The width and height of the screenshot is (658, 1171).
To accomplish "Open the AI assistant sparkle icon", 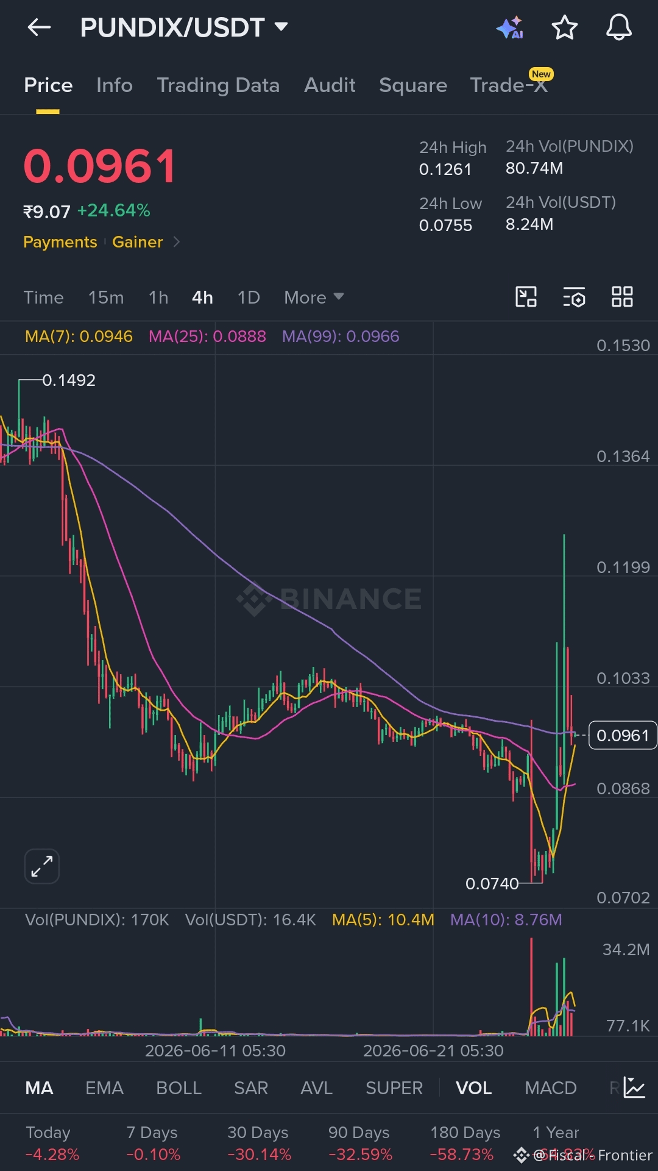I will click(510, 27).
